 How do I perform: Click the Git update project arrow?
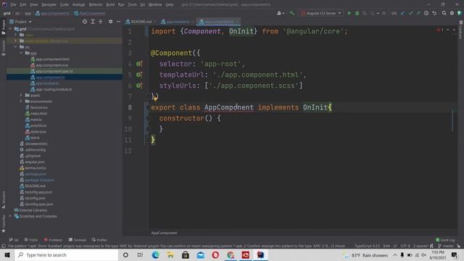[403, 13]
